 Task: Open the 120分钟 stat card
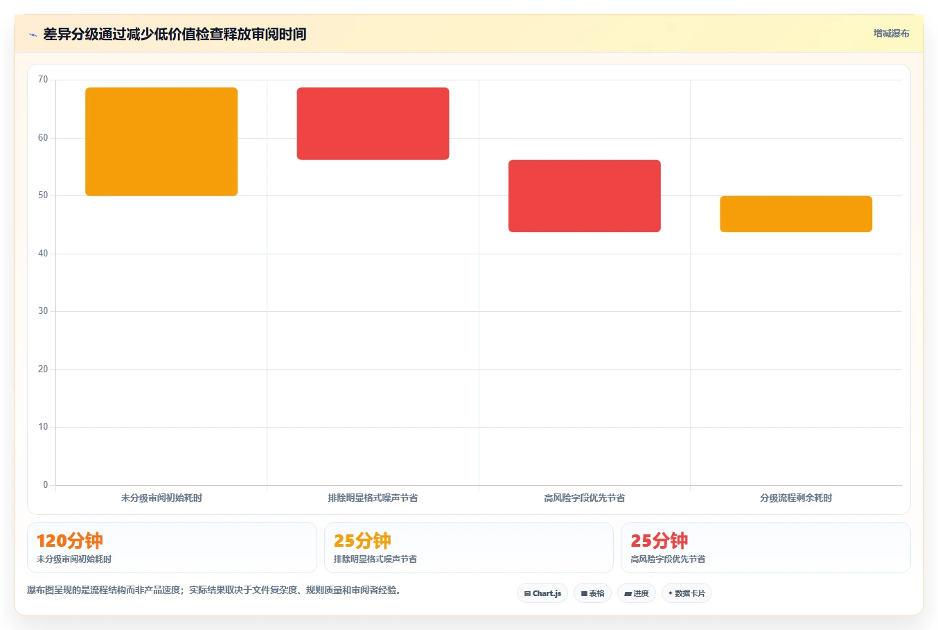172,548
